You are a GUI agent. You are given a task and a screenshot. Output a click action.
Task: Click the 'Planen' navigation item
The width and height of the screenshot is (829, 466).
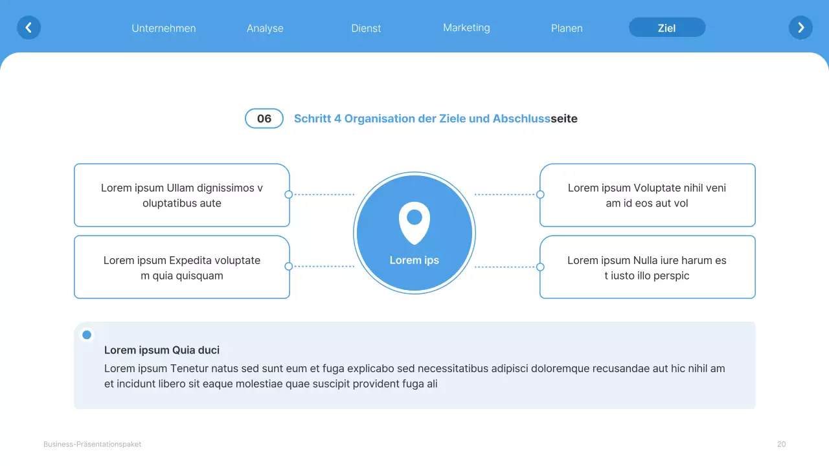click(x=567, y=28)
